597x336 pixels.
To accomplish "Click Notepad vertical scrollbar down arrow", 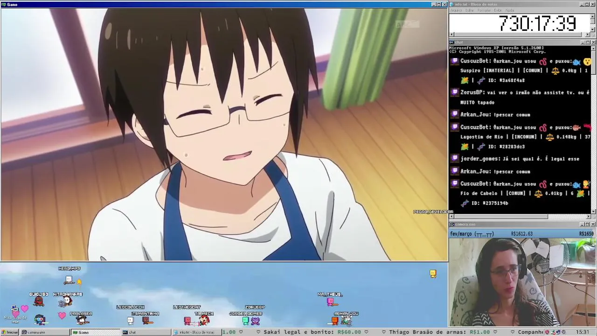I will coord(593,29).
